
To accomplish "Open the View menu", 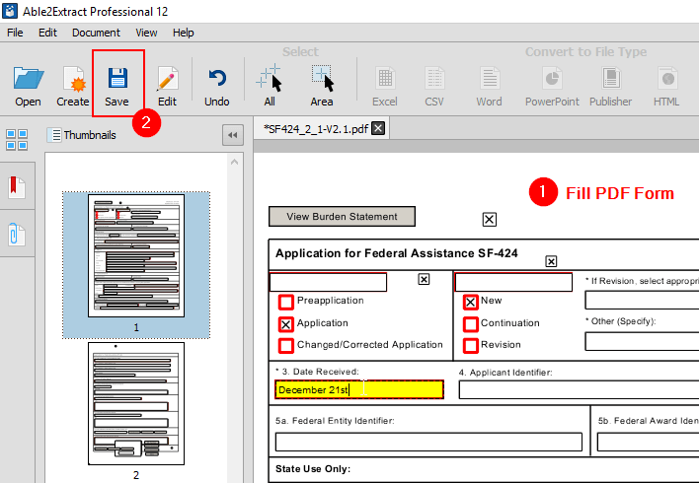I will [146, 33].
